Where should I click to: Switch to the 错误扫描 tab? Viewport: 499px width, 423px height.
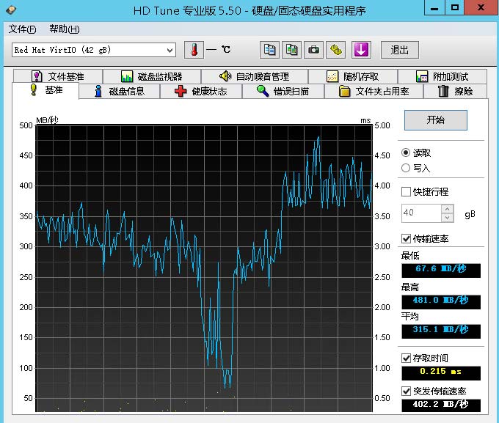(283, 92)
